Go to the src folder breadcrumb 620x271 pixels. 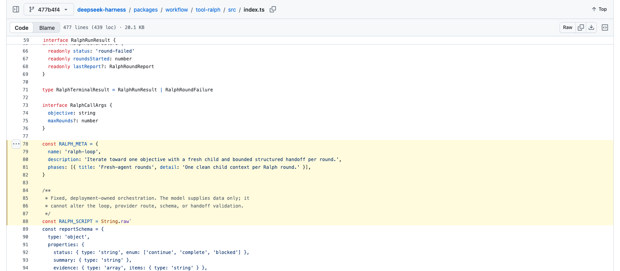point(232,10)
